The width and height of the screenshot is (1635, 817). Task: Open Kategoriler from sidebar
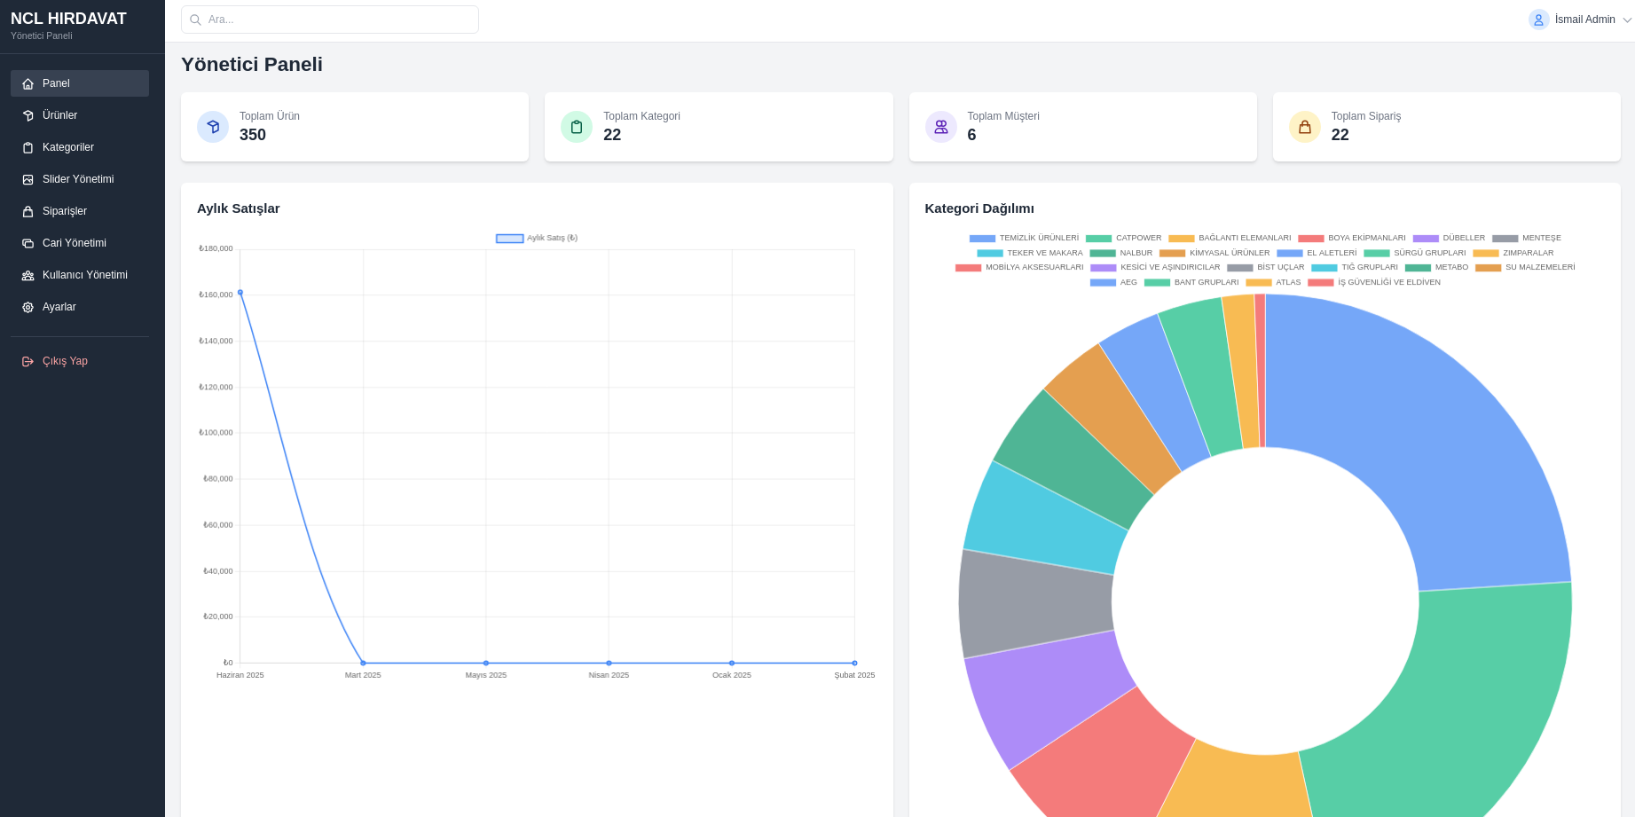(80, 147)
